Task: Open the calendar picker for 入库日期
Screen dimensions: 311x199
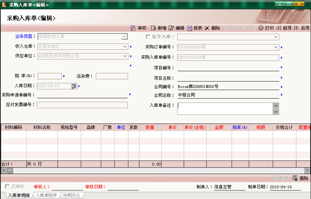Action: (74, 86)
